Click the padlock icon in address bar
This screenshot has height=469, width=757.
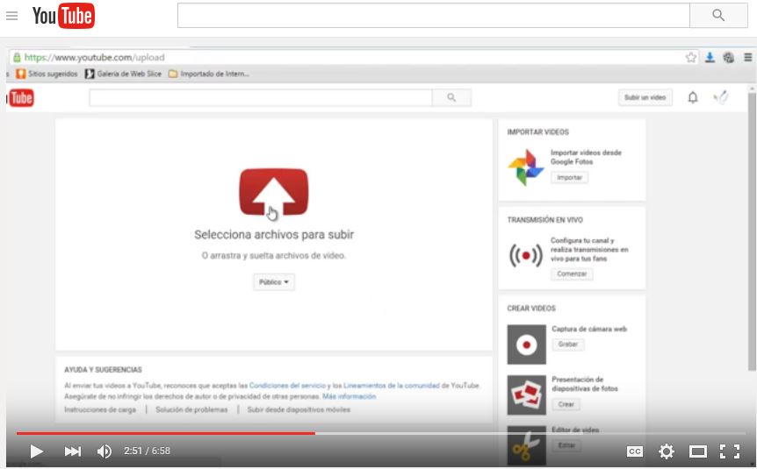pos(17,57)
